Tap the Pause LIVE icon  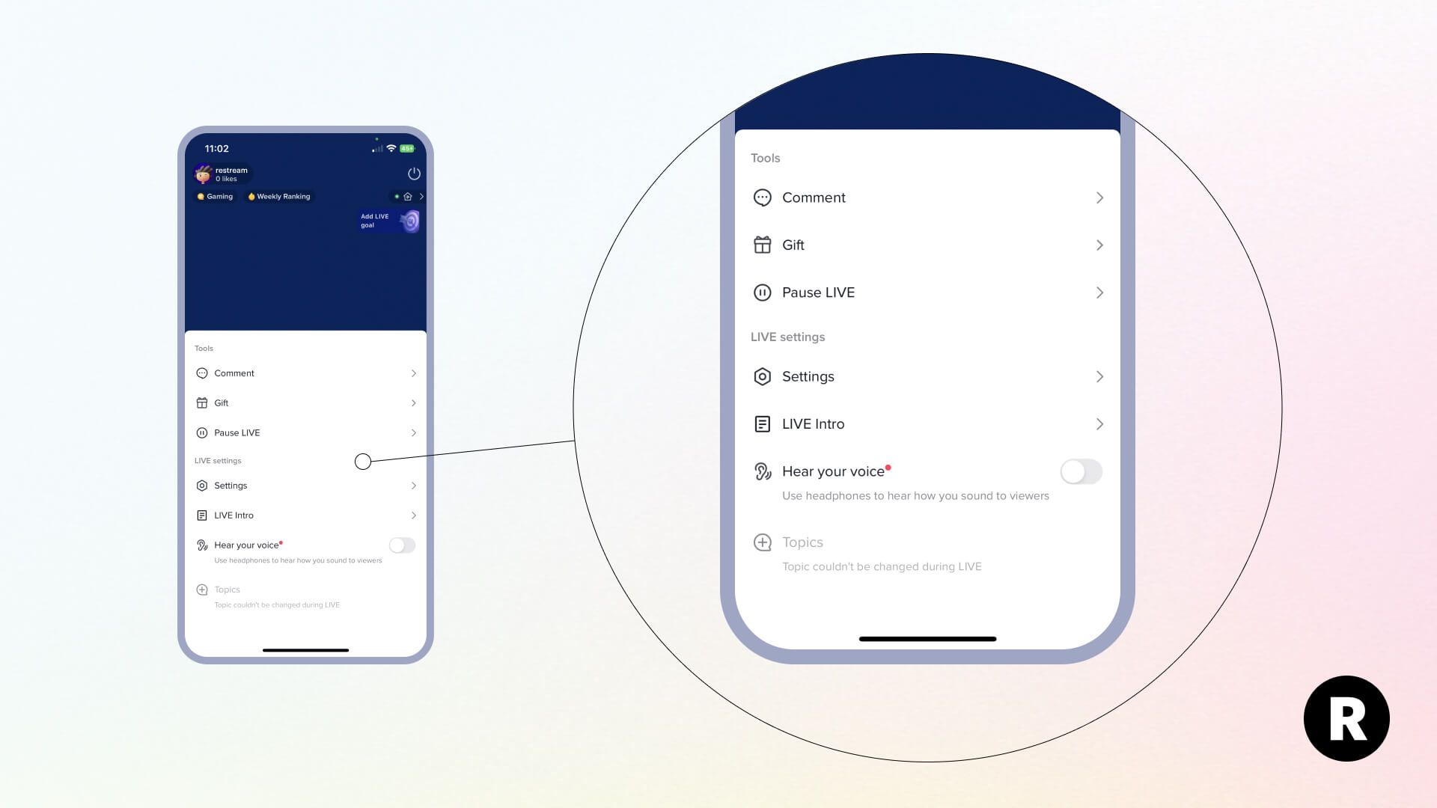tap(201, 432)
